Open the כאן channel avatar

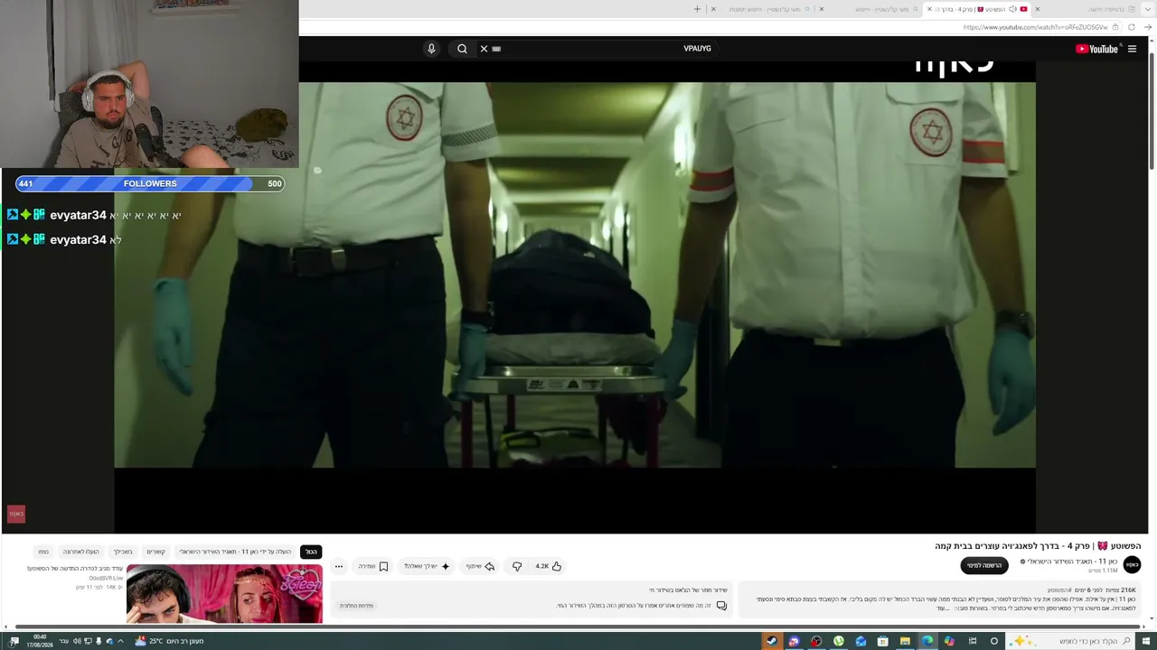(x=1132, y=565)
